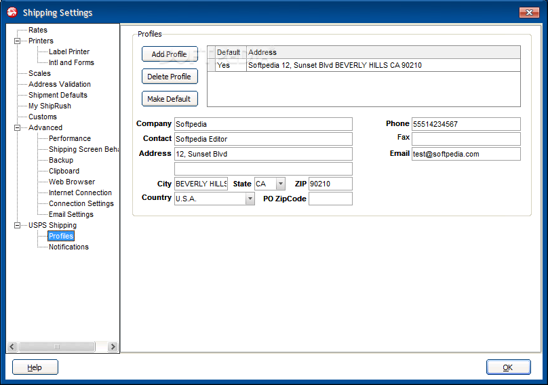Open the Country dropdown
548x385 pixels.
coord(250,199)
